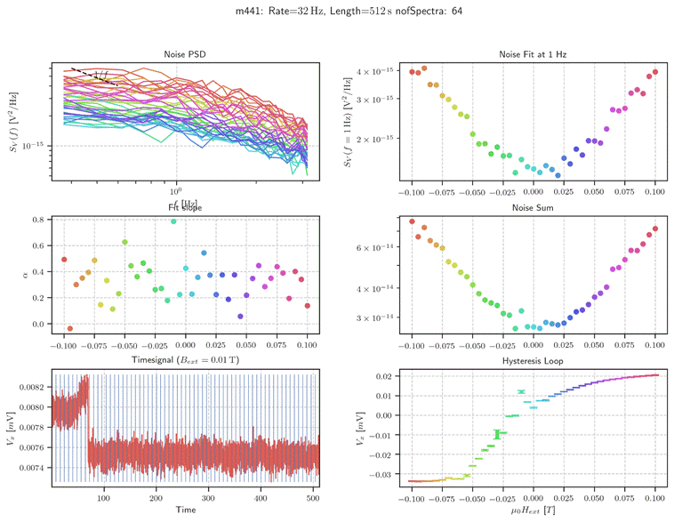Select the lowest orange point in Fit slope plot
The image size is (674, 522).
[x=70, y=329]
